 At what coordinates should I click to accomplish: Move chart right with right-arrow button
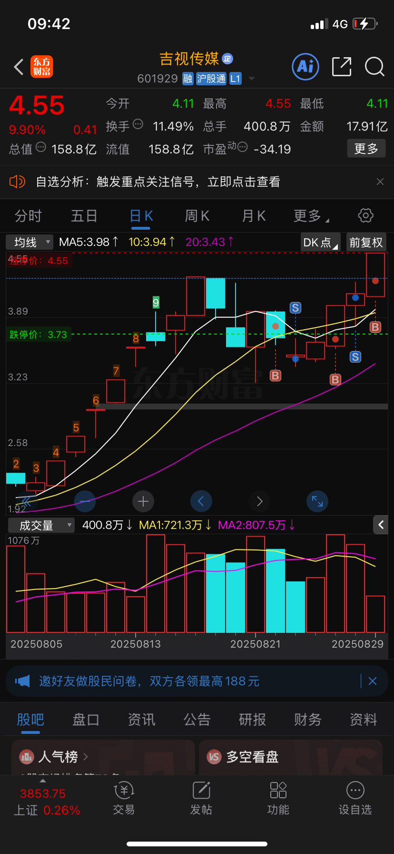click(x=259, y=501)
